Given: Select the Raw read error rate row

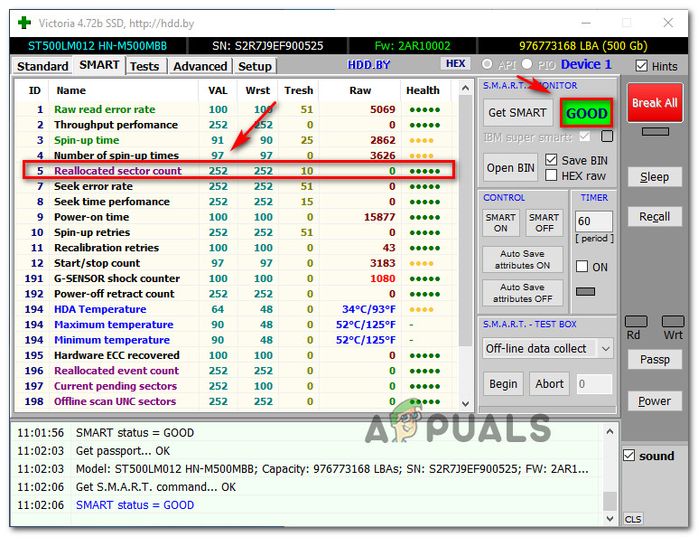Looking at the screenshot, I should click(x=234, y=109).
